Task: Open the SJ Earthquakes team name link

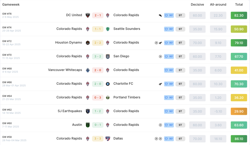Action: click(70, 111)
